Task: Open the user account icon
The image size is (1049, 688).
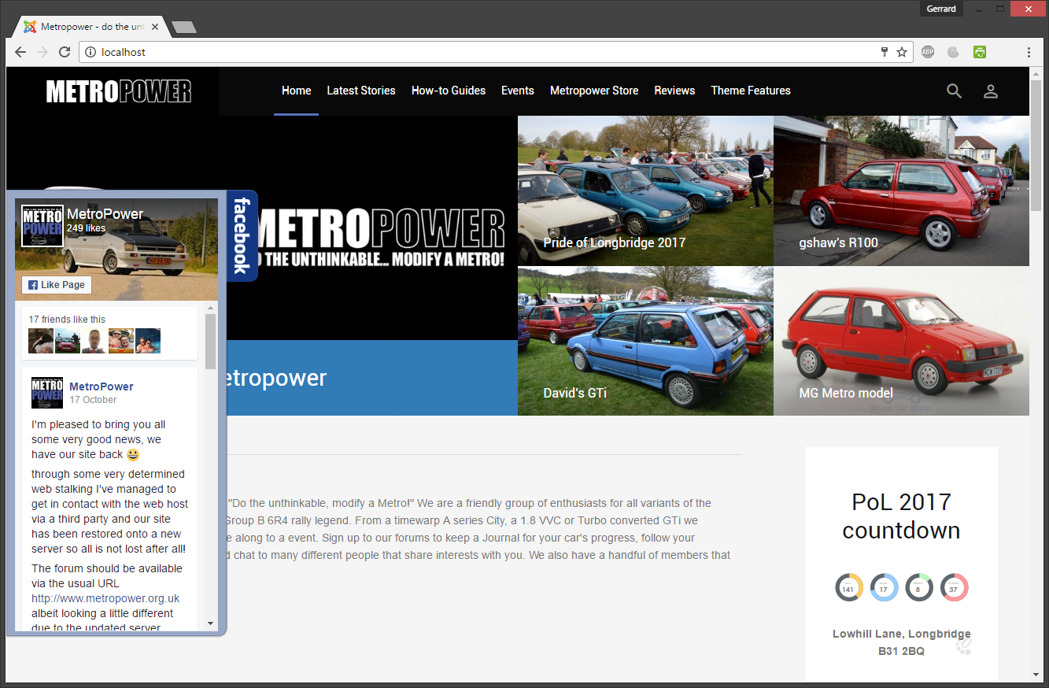Action: point(991,91)
